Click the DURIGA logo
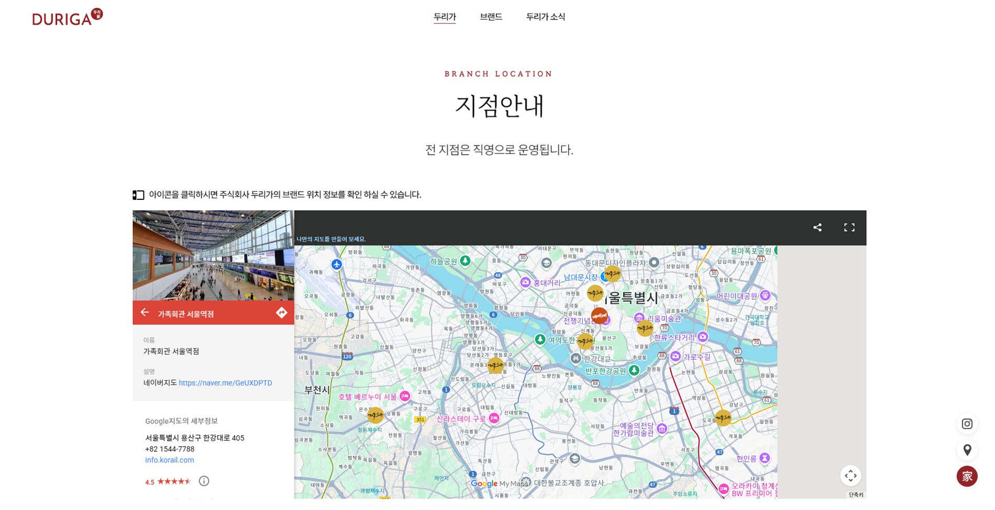The image size is (995, 510). 67,17
